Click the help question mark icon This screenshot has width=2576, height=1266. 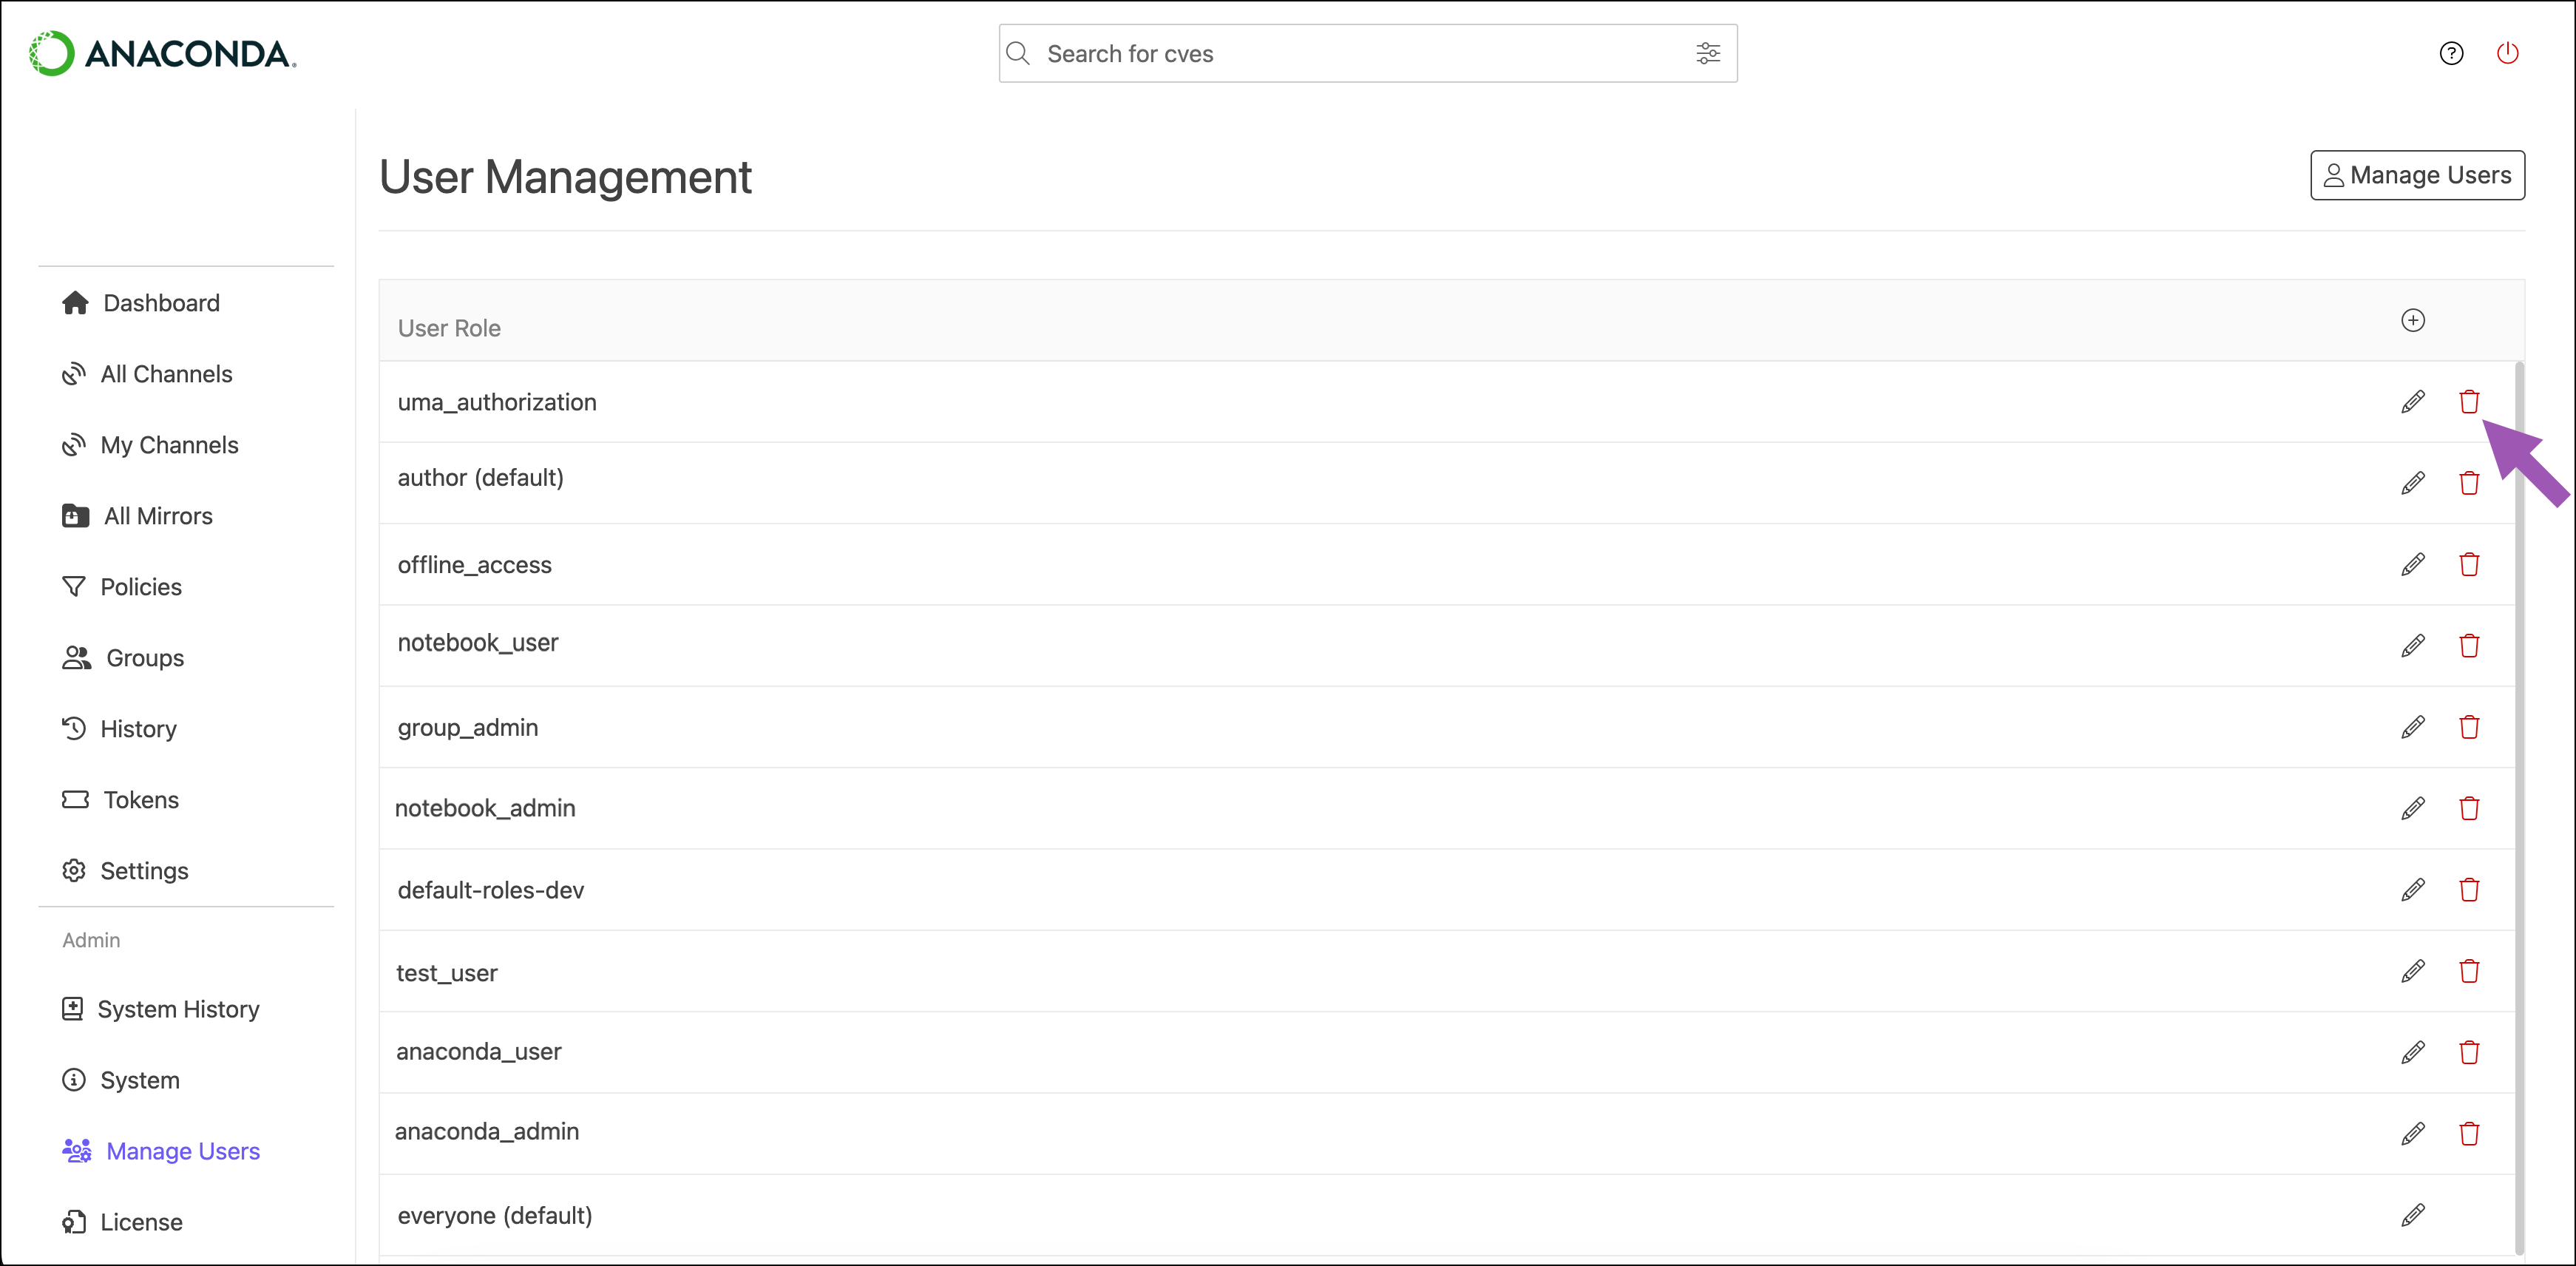pyautogui.click(x=2451, y=54)
